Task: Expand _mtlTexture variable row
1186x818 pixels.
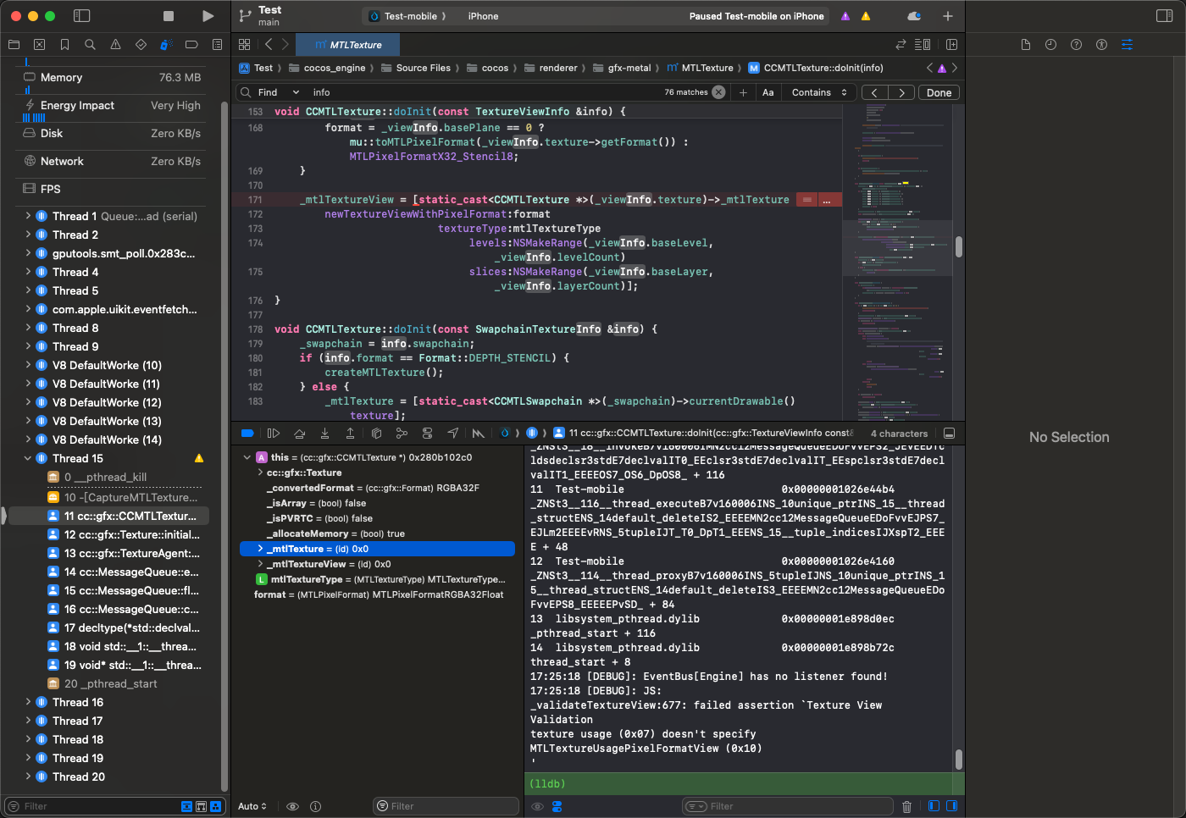Action: 260,549
